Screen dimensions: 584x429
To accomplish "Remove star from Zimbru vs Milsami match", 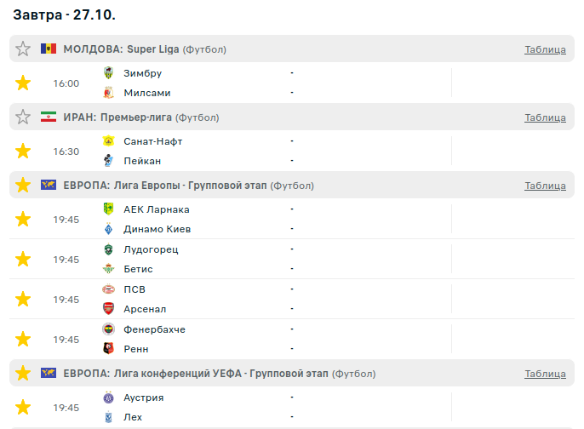I will pos(23,83).
